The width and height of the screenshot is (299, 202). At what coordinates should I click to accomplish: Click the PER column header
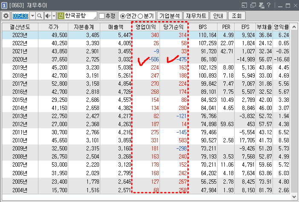pos(226,27)
